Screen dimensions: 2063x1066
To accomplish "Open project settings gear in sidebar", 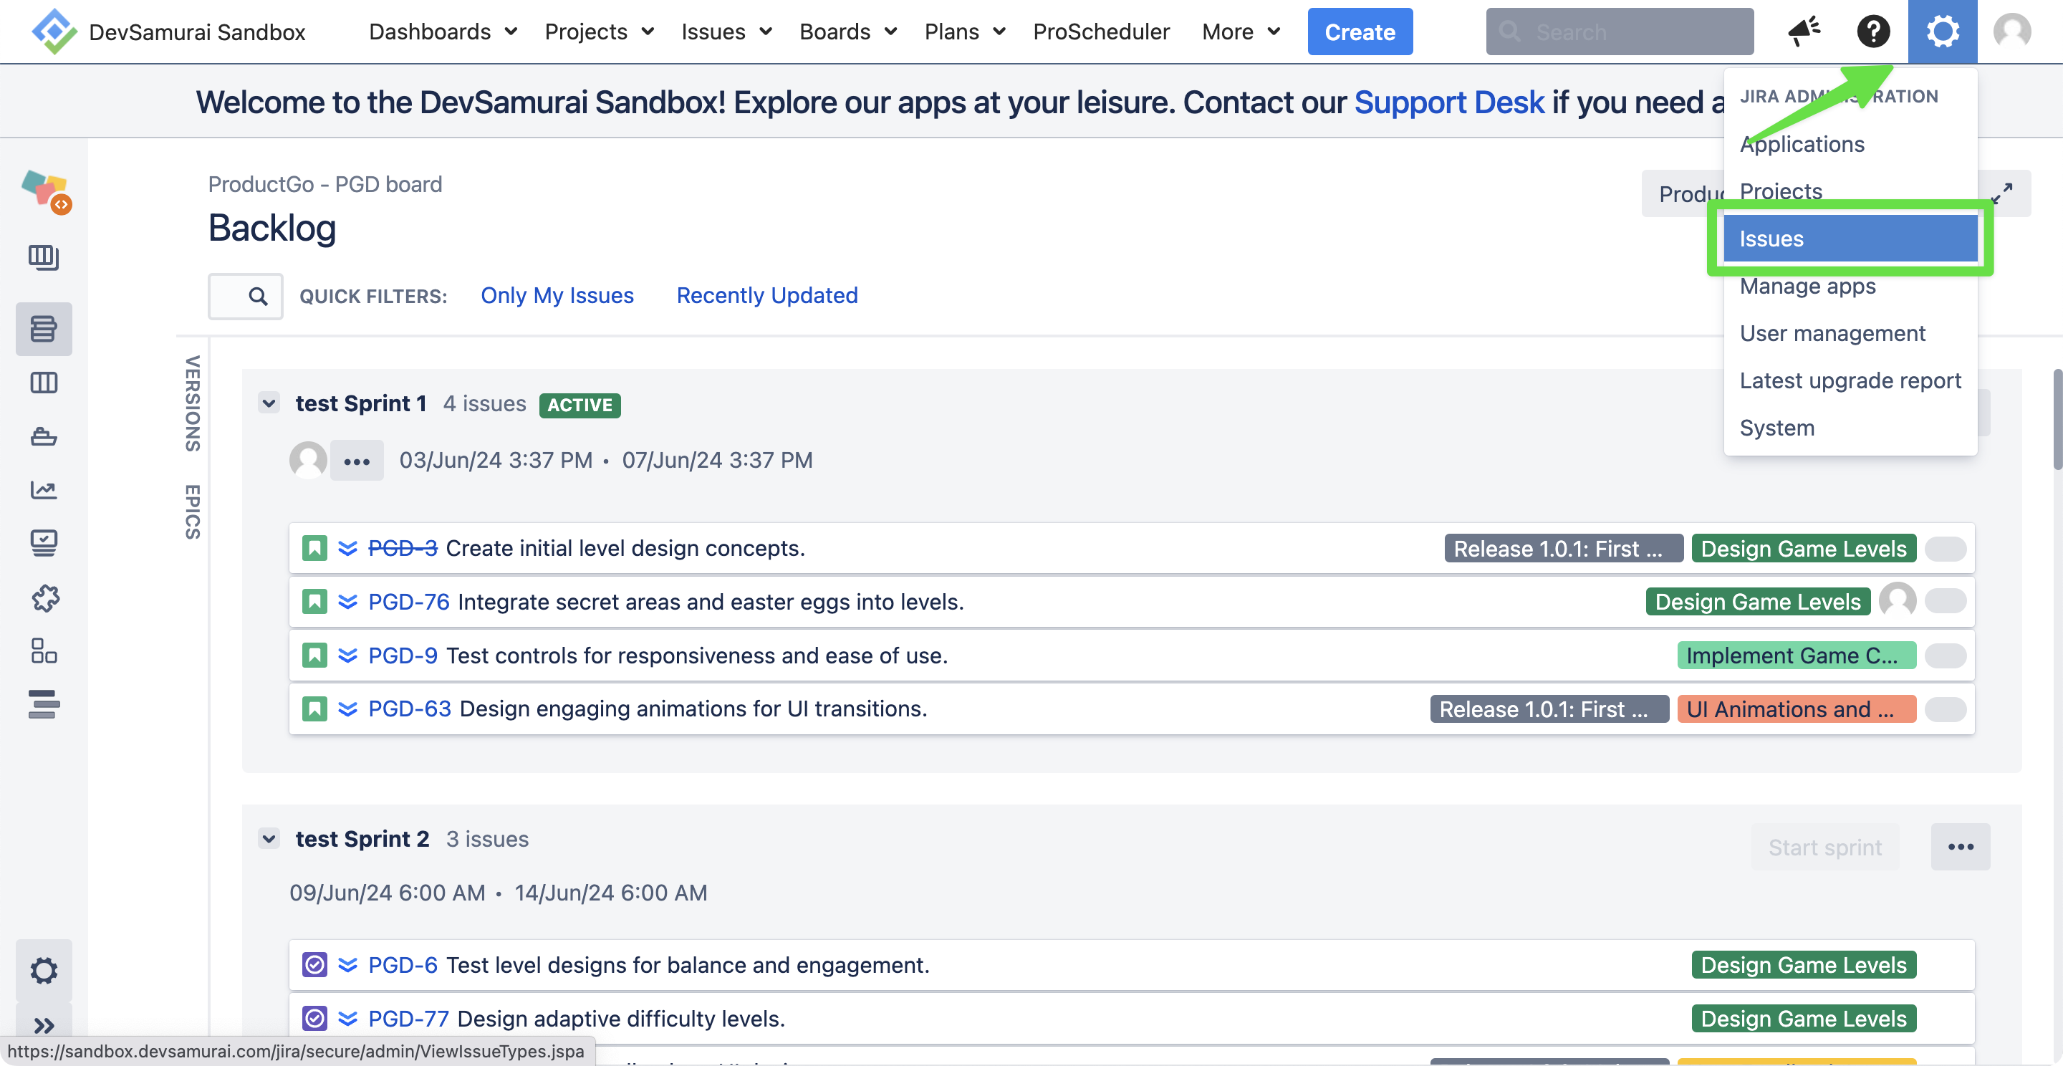I will pos(43,970).
